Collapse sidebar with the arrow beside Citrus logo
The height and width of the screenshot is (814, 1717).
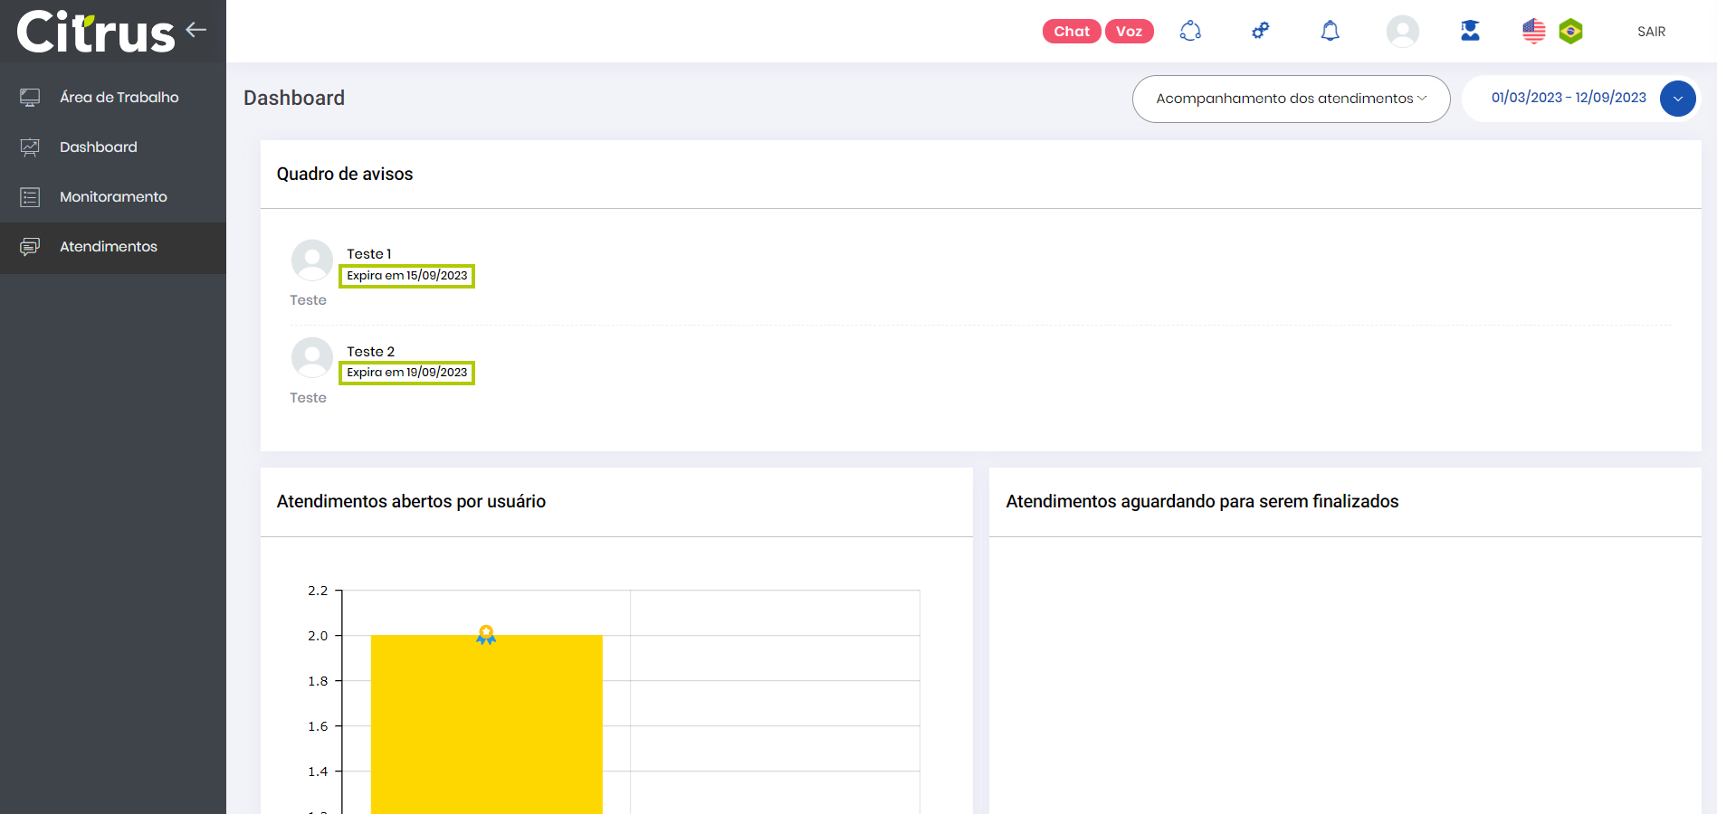196,30
